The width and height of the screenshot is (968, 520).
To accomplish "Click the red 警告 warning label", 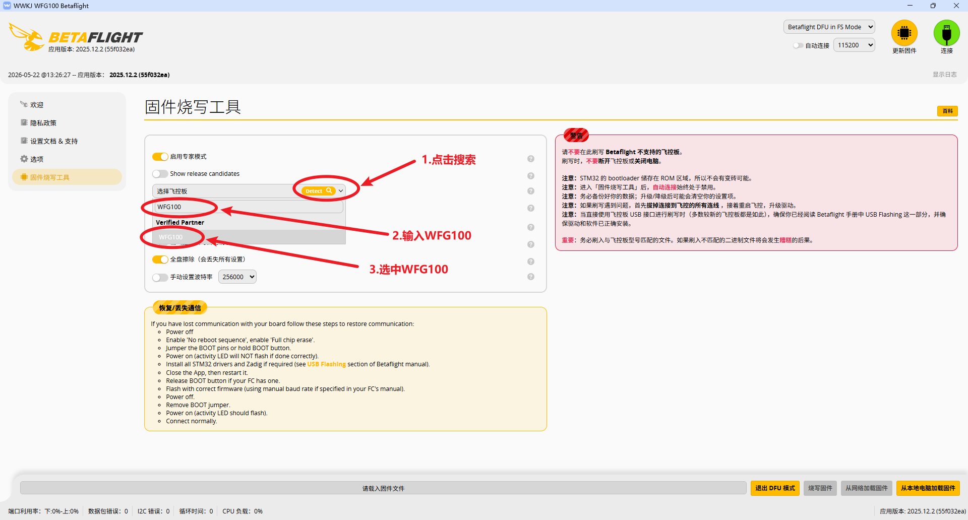I will point(576,136).
